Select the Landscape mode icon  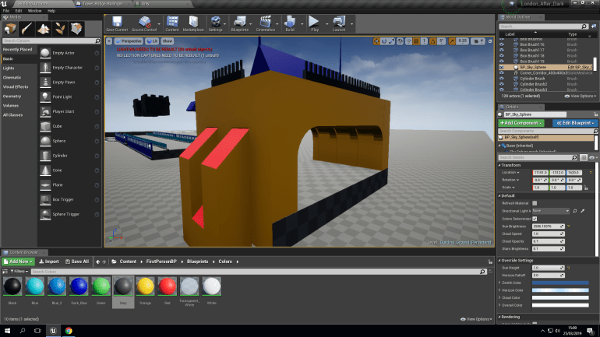(x=43, y=29)
